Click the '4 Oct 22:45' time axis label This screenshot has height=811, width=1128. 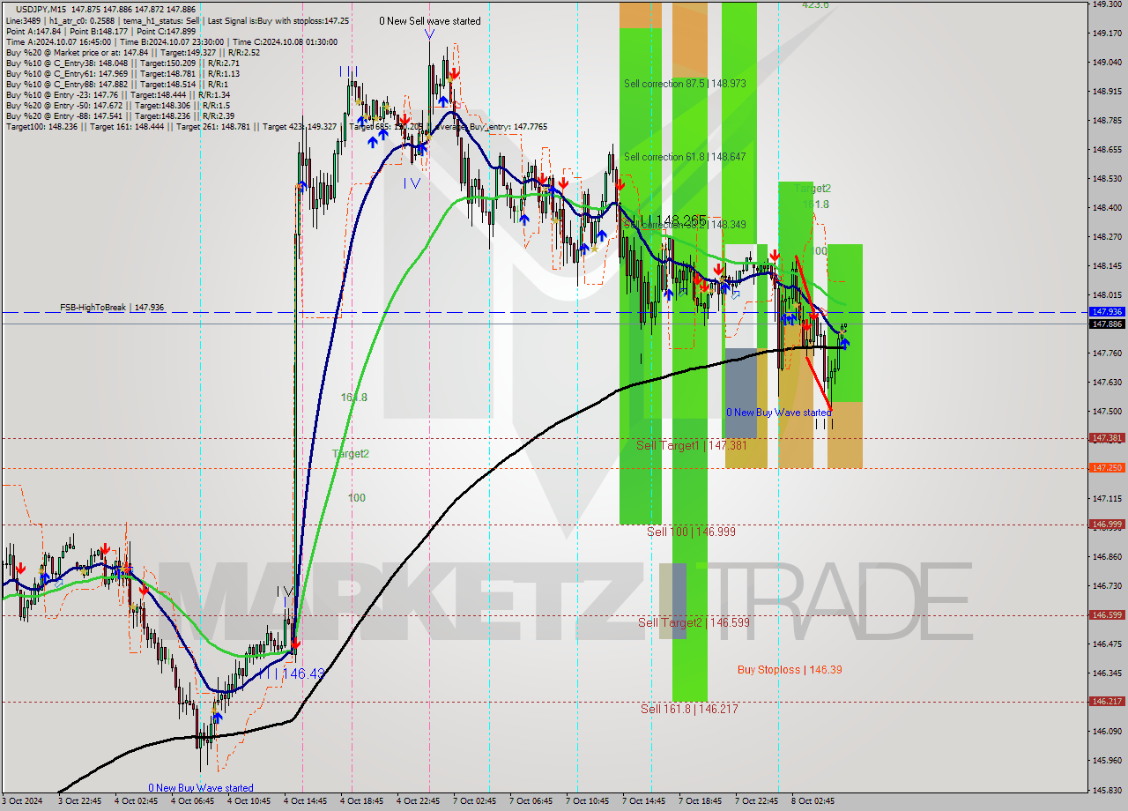click(419, 801)
